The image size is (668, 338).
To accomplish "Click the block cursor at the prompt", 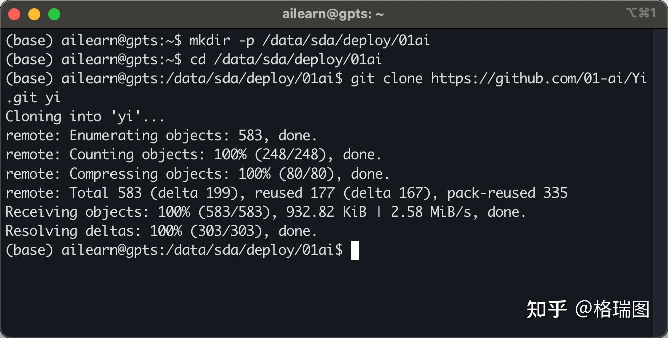I will [x=355, y=250].
